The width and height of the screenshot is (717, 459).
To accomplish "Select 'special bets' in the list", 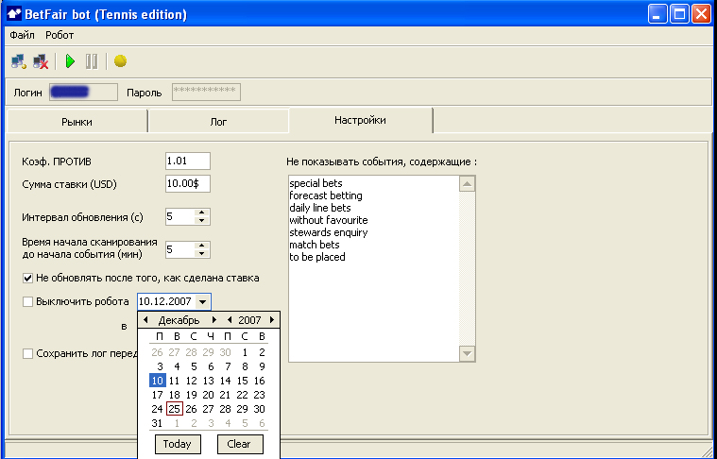I will [x=316, y=183].
